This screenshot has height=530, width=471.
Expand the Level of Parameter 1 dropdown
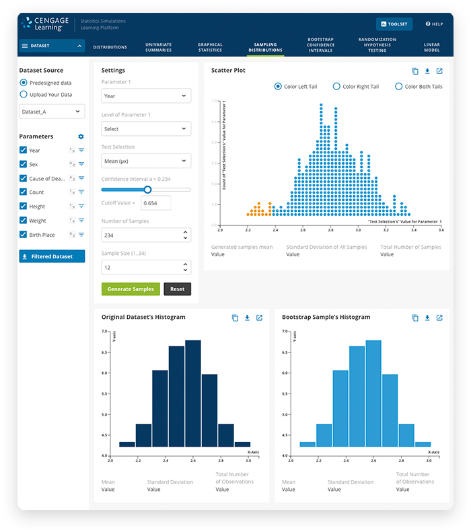pyautogui.click(x=146, y=128)
